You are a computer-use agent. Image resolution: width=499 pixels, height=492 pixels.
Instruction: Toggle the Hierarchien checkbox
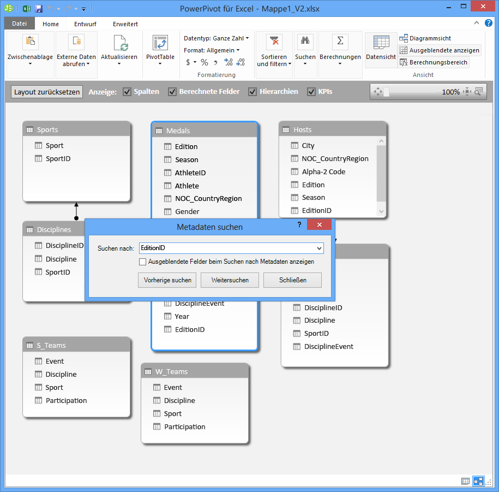pos(252,91)
